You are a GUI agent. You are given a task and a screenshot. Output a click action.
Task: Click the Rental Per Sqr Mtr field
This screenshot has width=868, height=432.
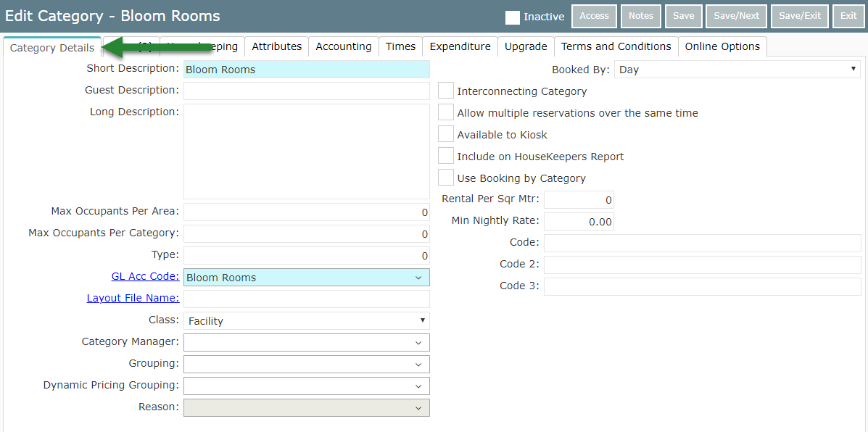point(579,199)
